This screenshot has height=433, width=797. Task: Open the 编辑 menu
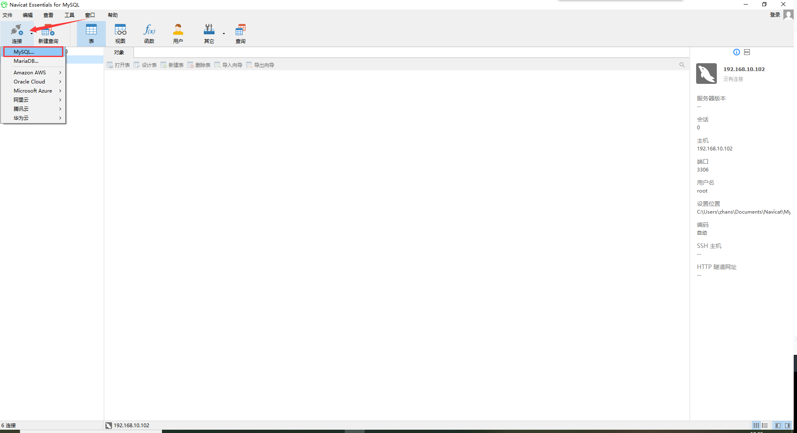coord(28,15)
